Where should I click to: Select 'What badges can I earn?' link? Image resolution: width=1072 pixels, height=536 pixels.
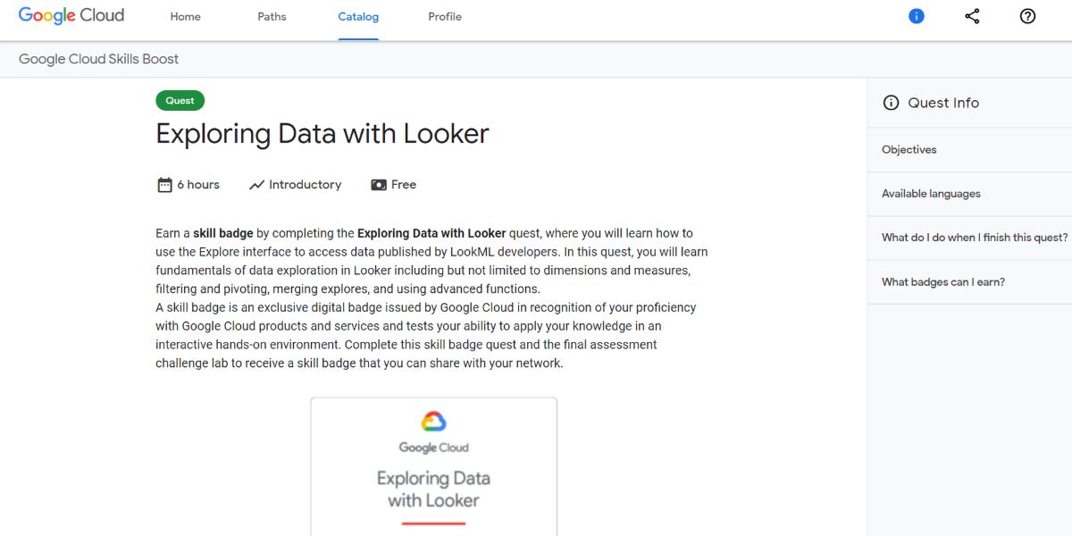pos(942,282)
